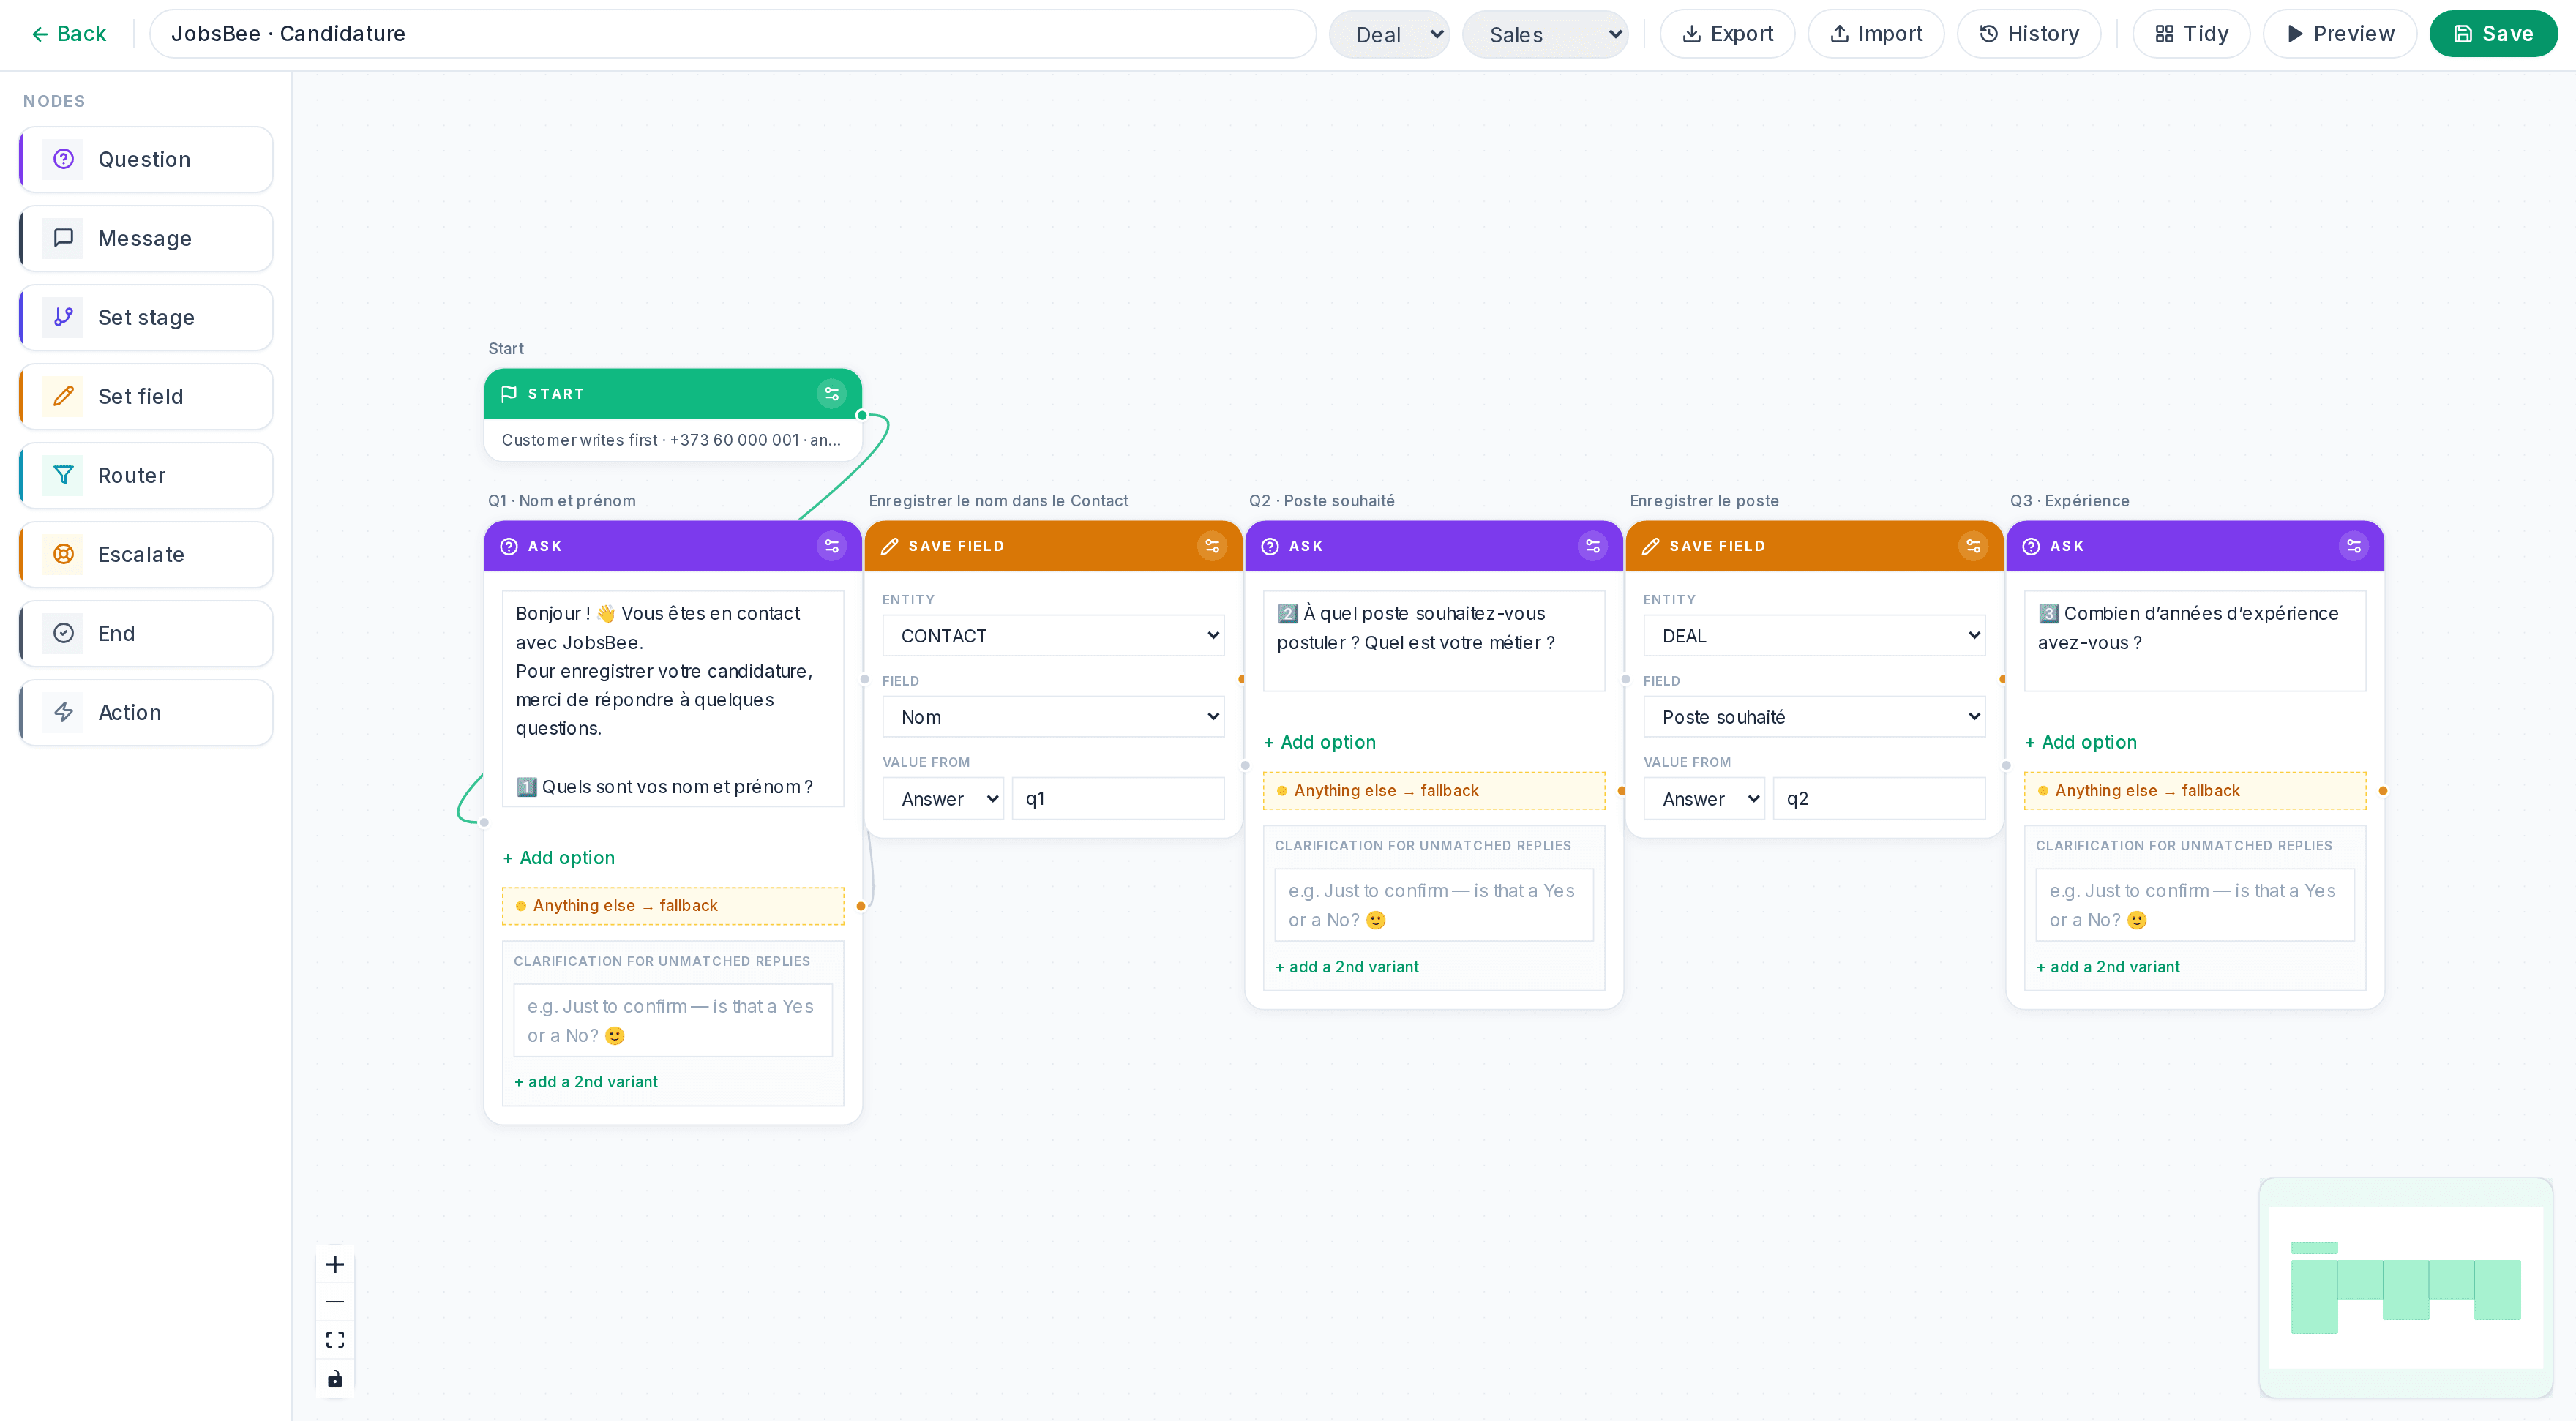Click the q2 value input field
2576x1421 pixels.
[1879, 799]
